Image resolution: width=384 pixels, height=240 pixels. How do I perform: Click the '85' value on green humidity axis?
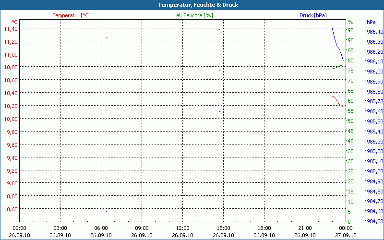click(351, 50)
